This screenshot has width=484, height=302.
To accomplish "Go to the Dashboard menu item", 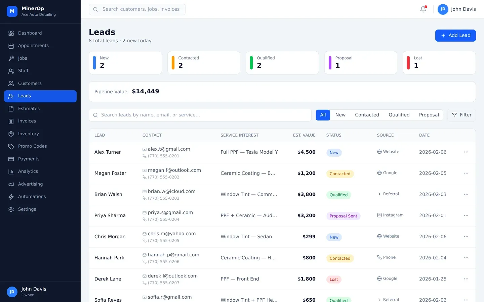I will [x=30, y=33].
